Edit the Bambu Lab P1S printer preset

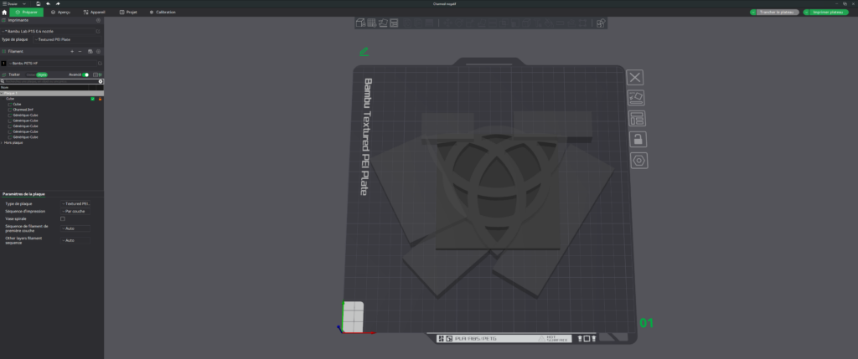click(x=98, y=32)
